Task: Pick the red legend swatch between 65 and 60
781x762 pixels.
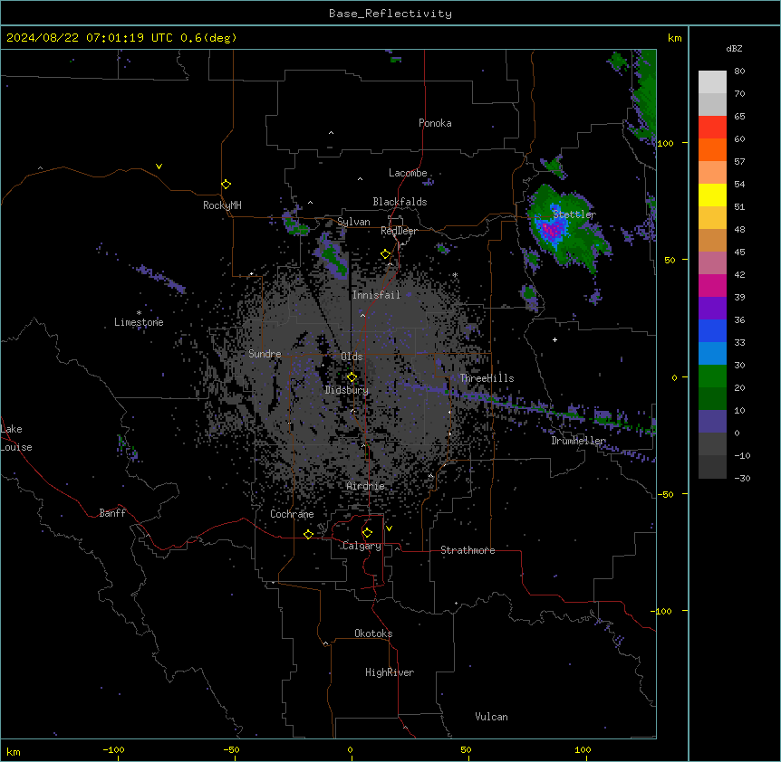Action: (x=712, y=128)
